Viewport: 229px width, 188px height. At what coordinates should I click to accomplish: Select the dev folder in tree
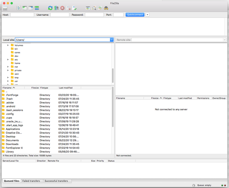click(x=15, y=56)
